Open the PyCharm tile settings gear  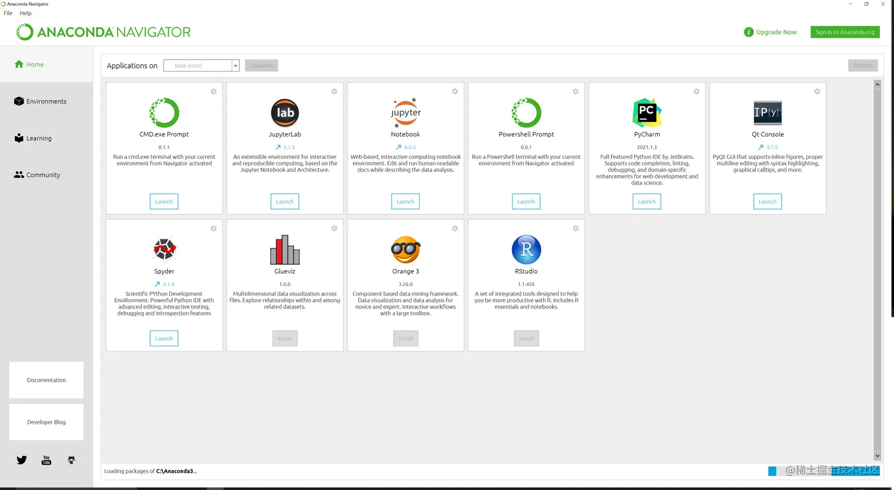click(696, 92)
